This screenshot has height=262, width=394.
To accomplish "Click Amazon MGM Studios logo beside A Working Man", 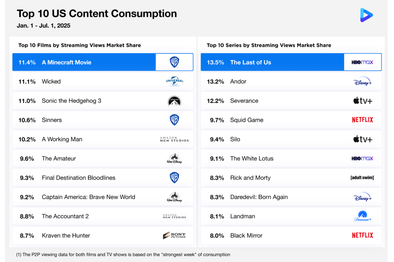I will pos(174,139).
